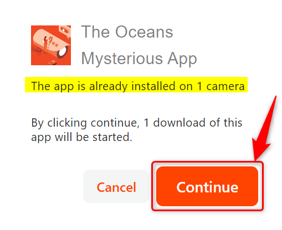The height and width of the screenshot is (230, 282).
Task: Click "app will be started" text line
Action: click(81, 137)
